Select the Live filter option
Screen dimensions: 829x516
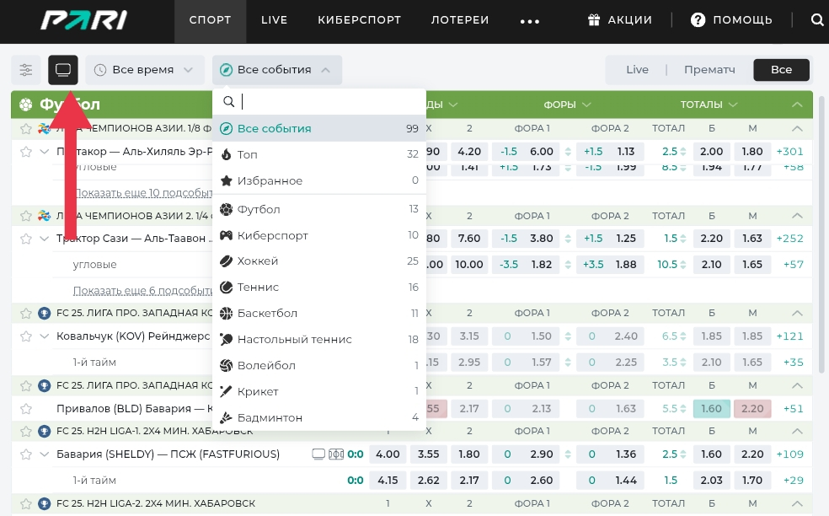(x=637, y=70)
